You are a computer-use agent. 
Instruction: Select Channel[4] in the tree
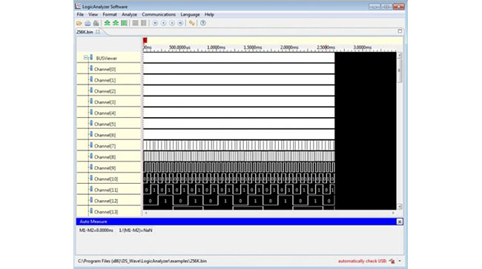point(105,113)
